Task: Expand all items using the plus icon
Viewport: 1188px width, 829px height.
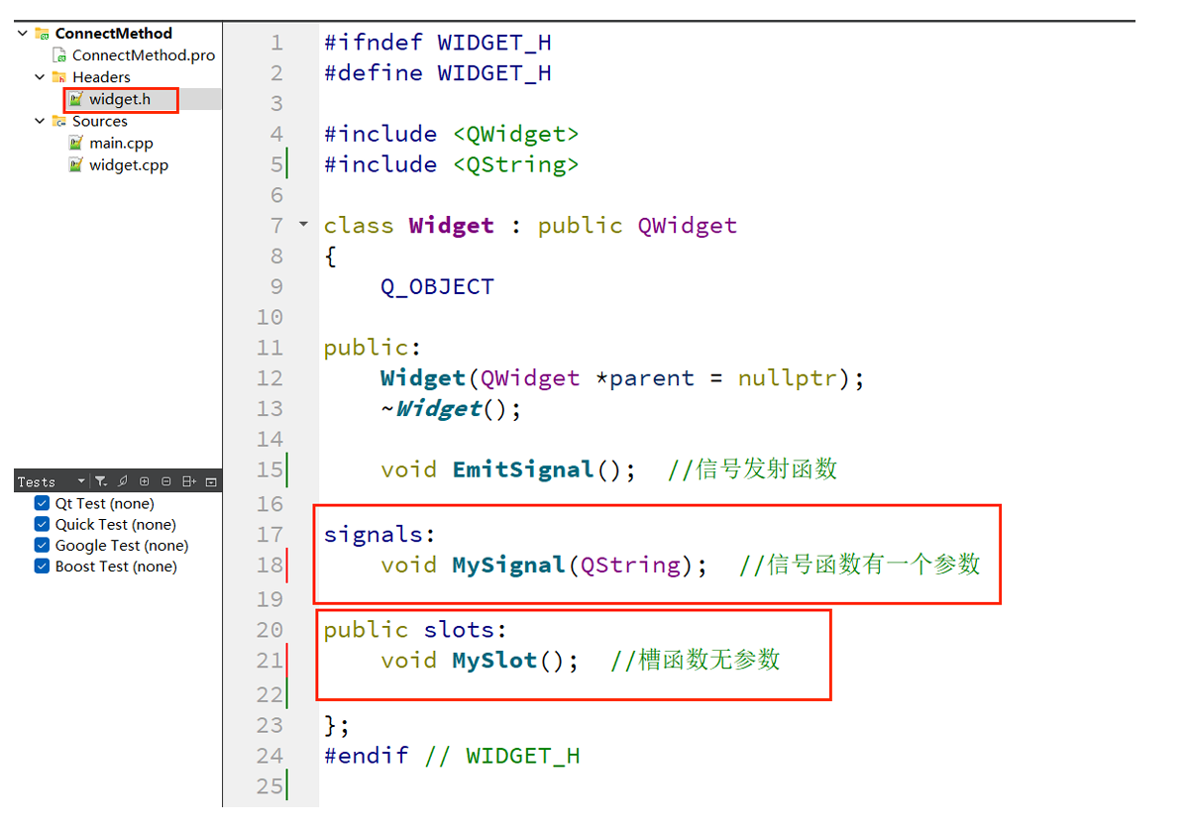Action: [x=145, y=481]
